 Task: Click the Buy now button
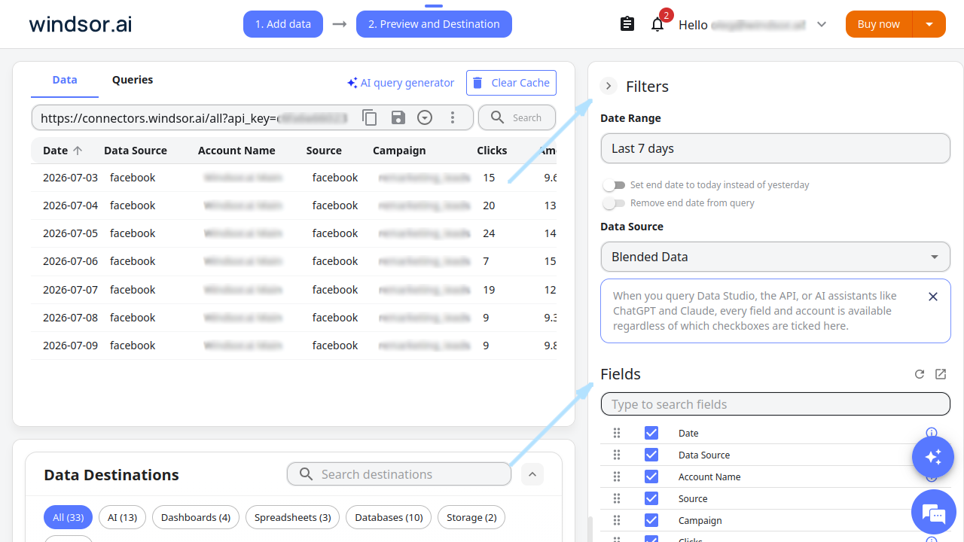click(879, 24)
